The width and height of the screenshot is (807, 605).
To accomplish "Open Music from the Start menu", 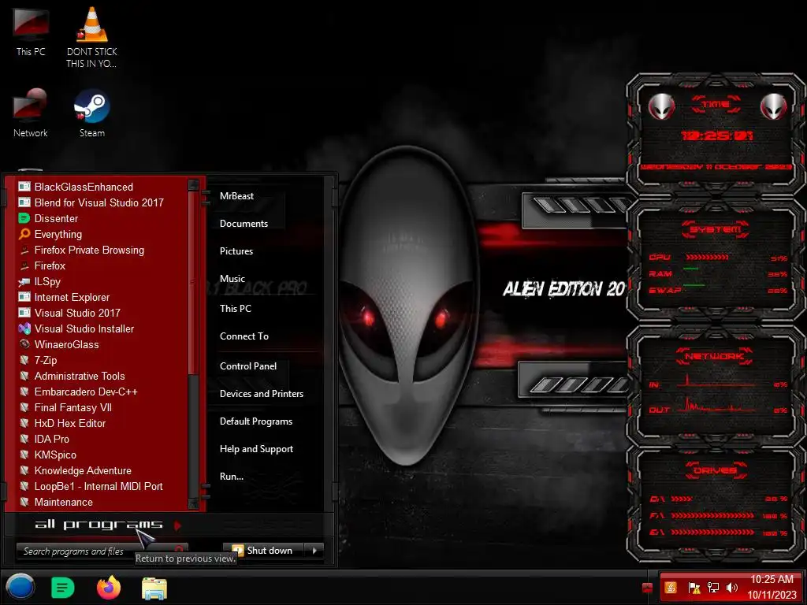I will click(x=232, y=279).
